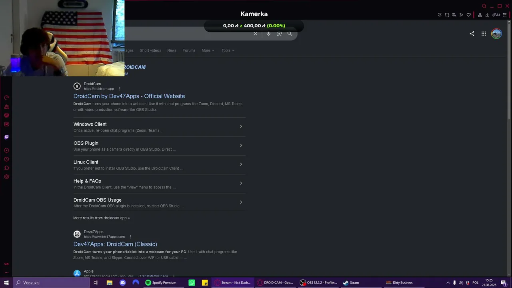512x288 pixels.
Task: Open Sticky Notes from the taskbar
Action: pos(205,283)
